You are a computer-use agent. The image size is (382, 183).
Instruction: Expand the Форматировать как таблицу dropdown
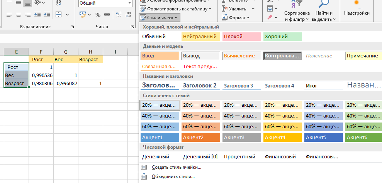click(176, 8)
